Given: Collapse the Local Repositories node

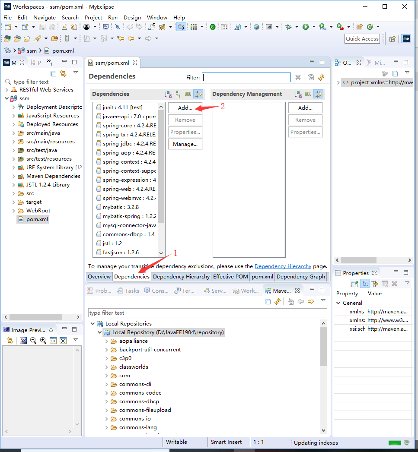Looking at the screenshot, I should [x=93, y=324].
